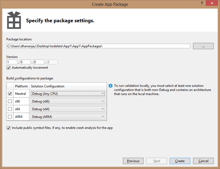Screen dimensions: 220x169
Task: Enable the ARM platform checkbox
Action: coord(10,116)
